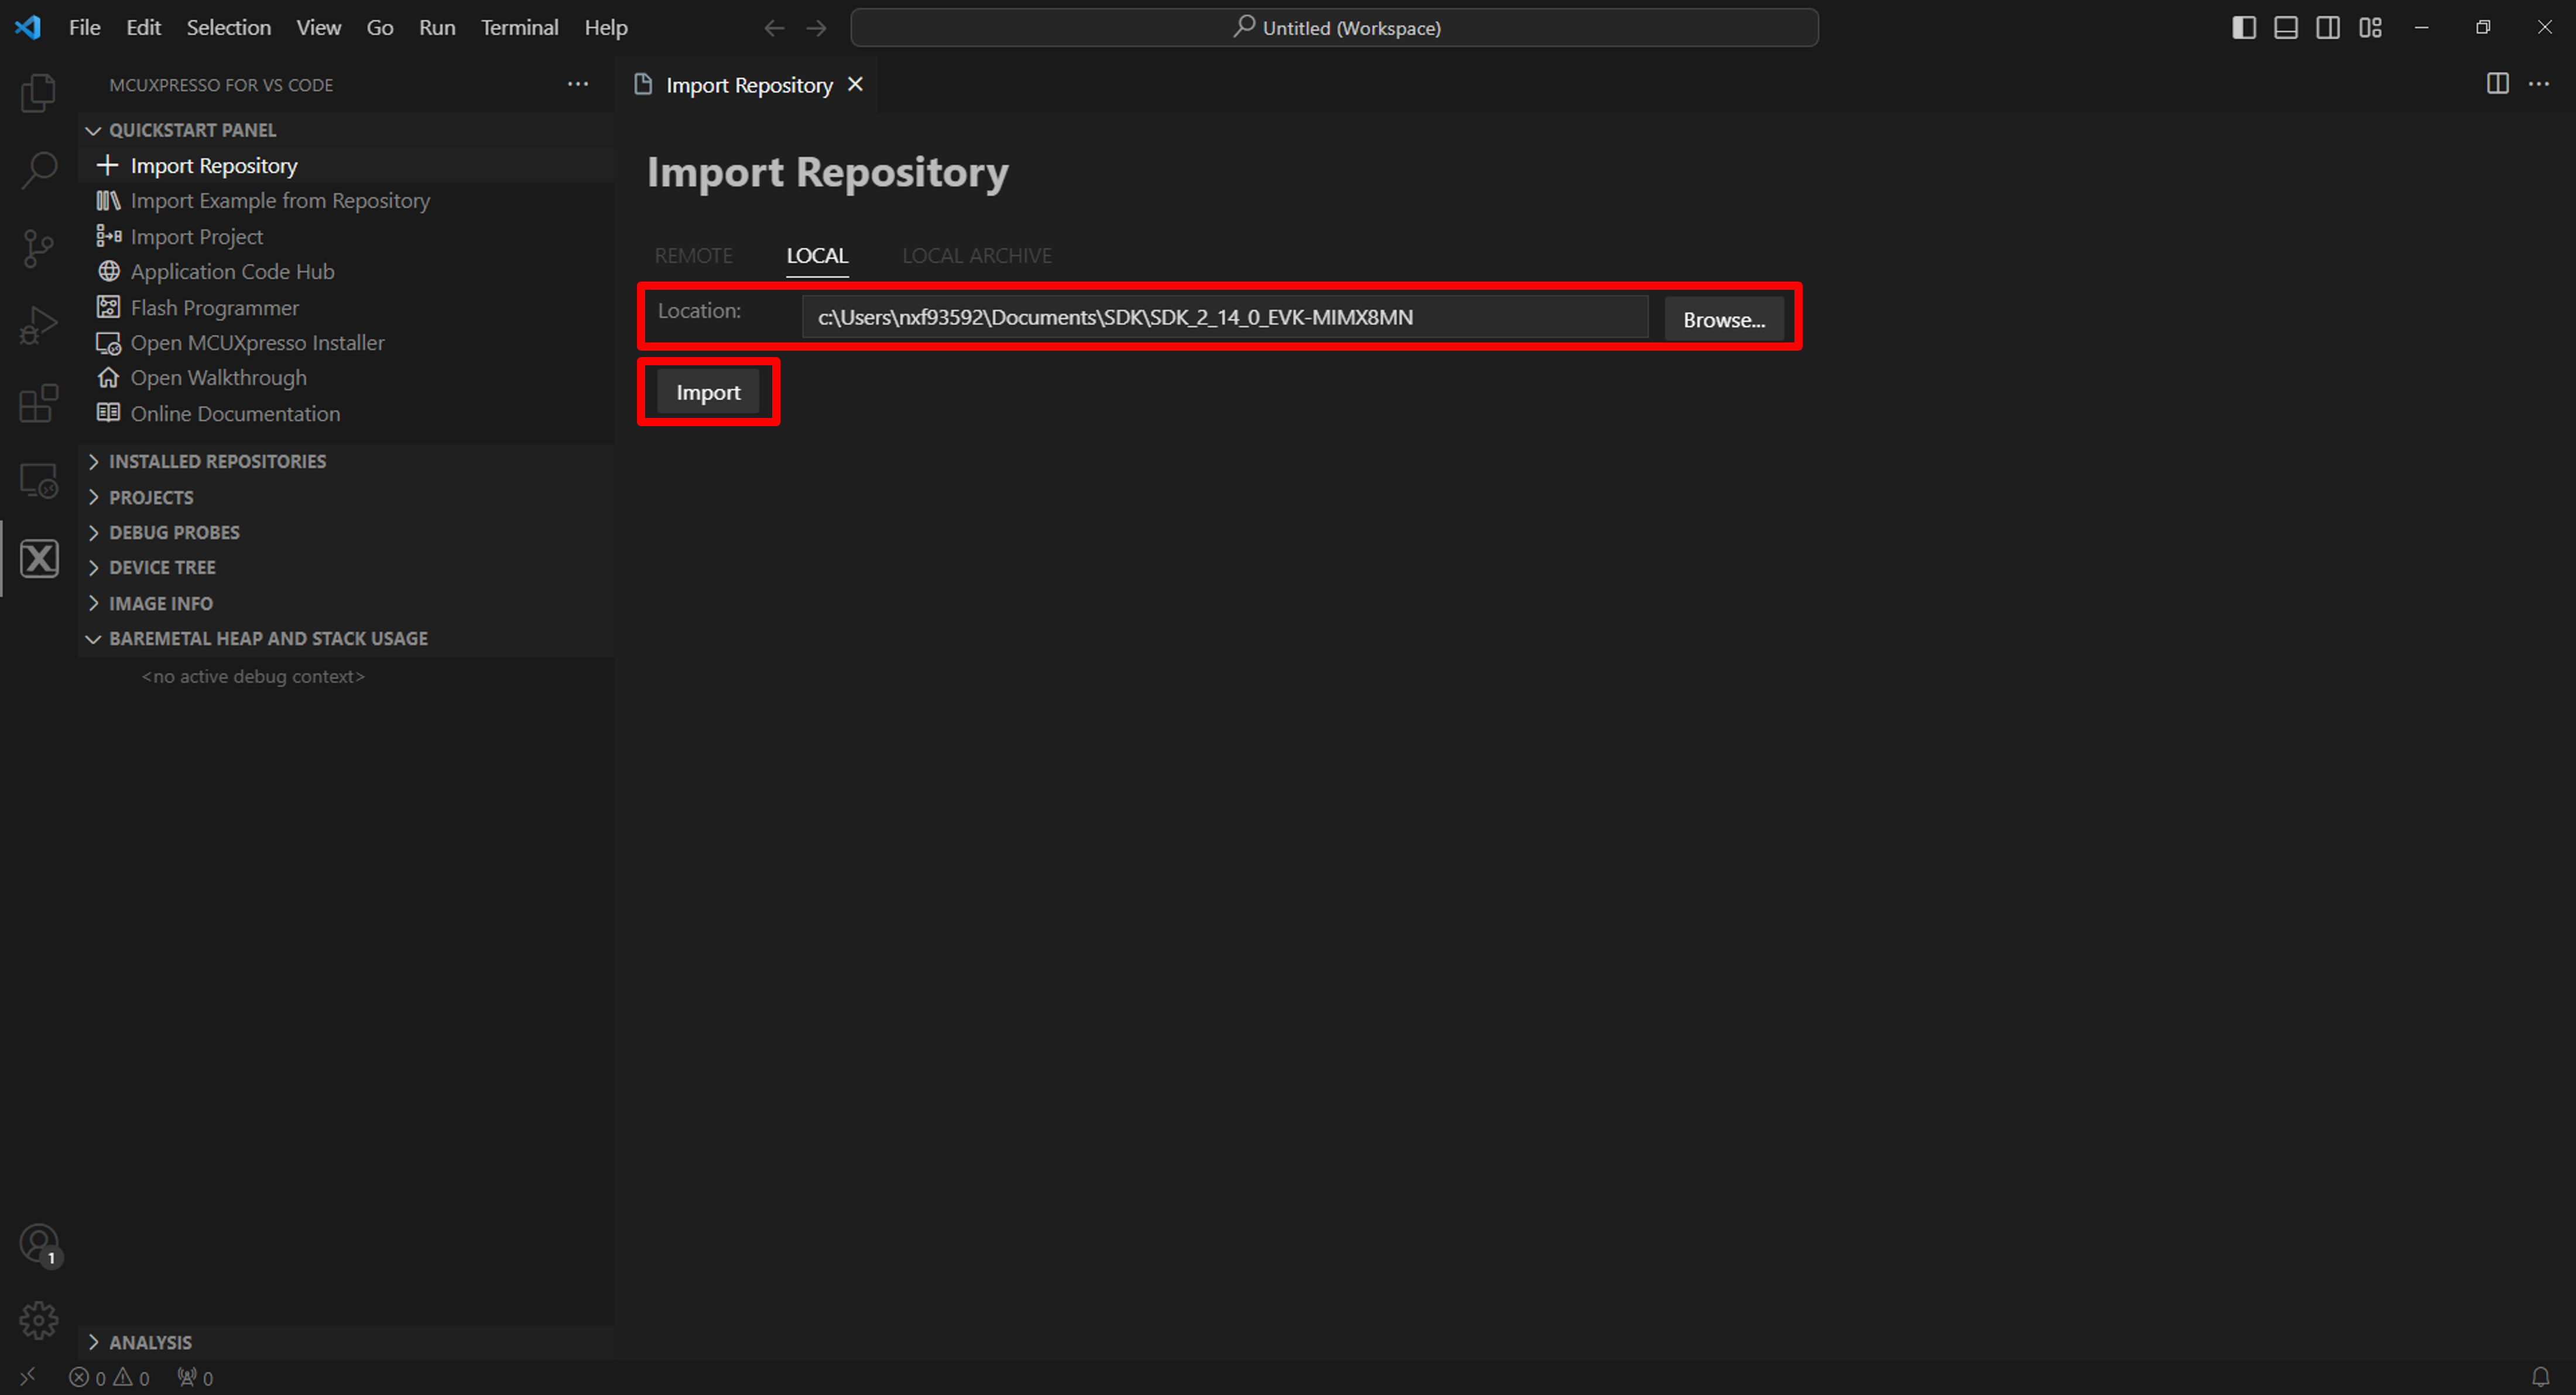Click the Import button
Image resolution: width=2576 pixels, height=1395 pixels.
coord(708,392)
